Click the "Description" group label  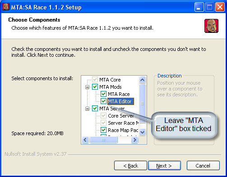tap(170, 76)
